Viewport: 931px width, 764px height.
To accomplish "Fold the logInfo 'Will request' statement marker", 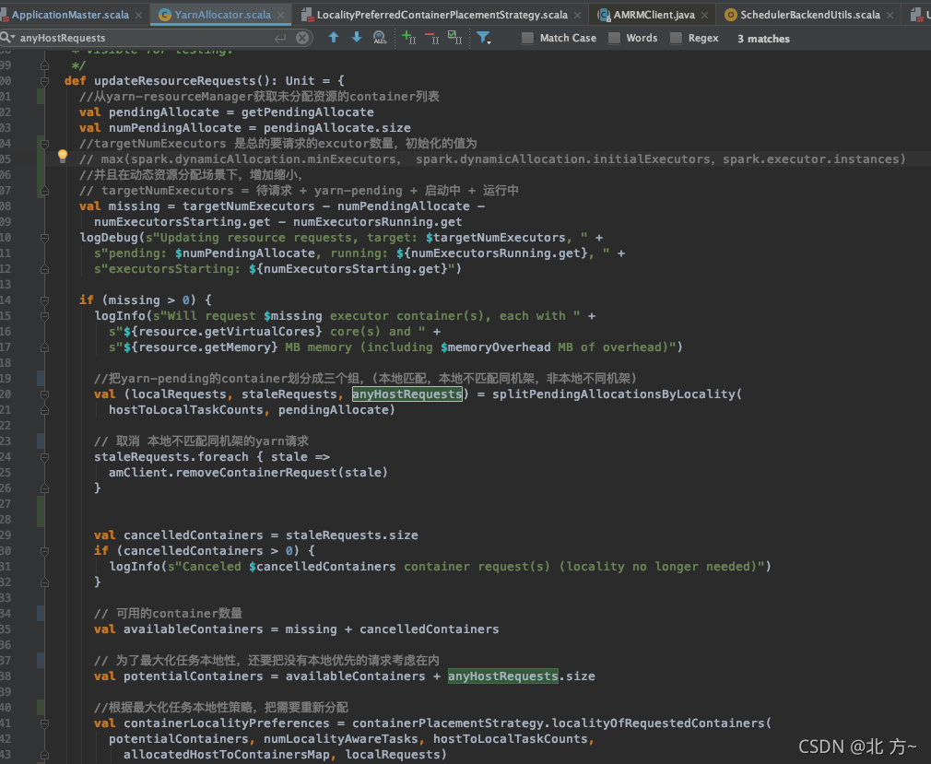I will 44,316.
